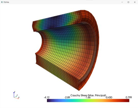The width and height of the screenshot is (138, 108).
Task: Close the PyVista window
Action: 135,2
